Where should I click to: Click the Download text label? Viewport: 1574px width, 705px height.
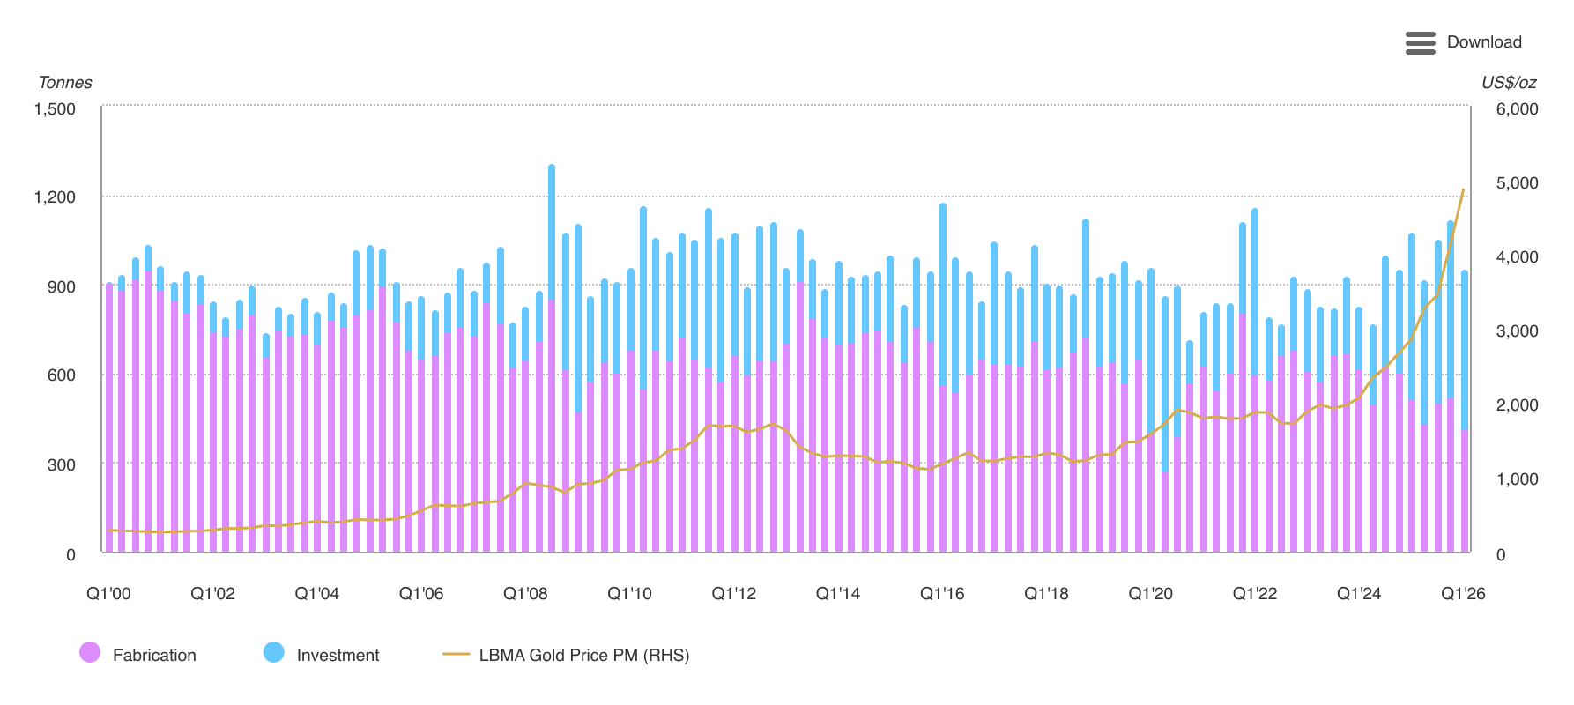point(1484,42)
